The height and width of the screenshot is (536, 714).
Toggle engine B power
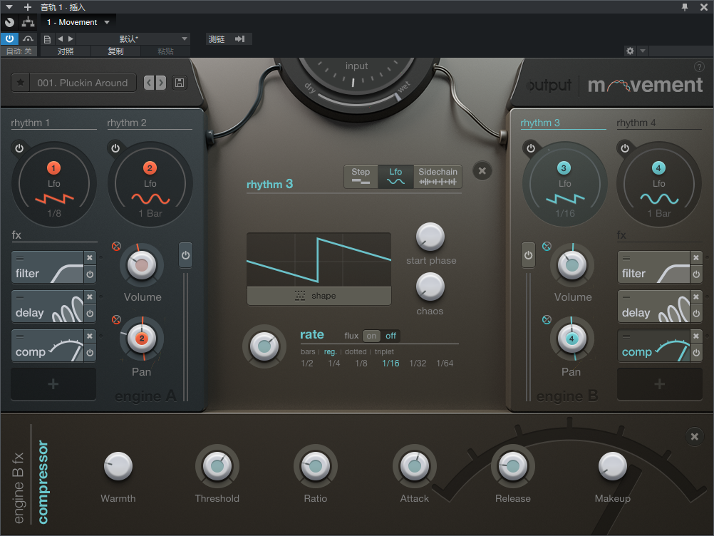click(x=528, y=255)
